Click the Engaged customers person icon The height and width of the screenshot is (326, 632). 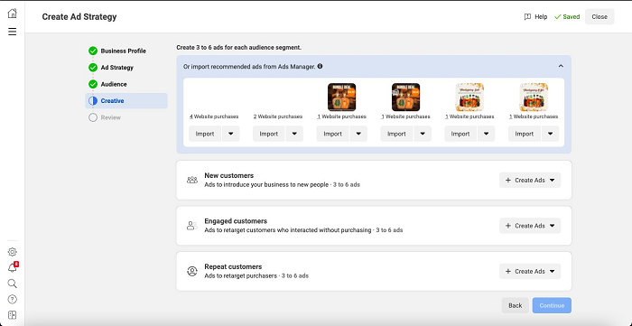click(191, 226)
